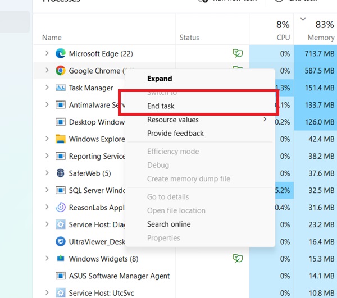This screenshot has width=337, height=298.
Task: Select the SaferWeb (5) row name
Action: [90, 173]
